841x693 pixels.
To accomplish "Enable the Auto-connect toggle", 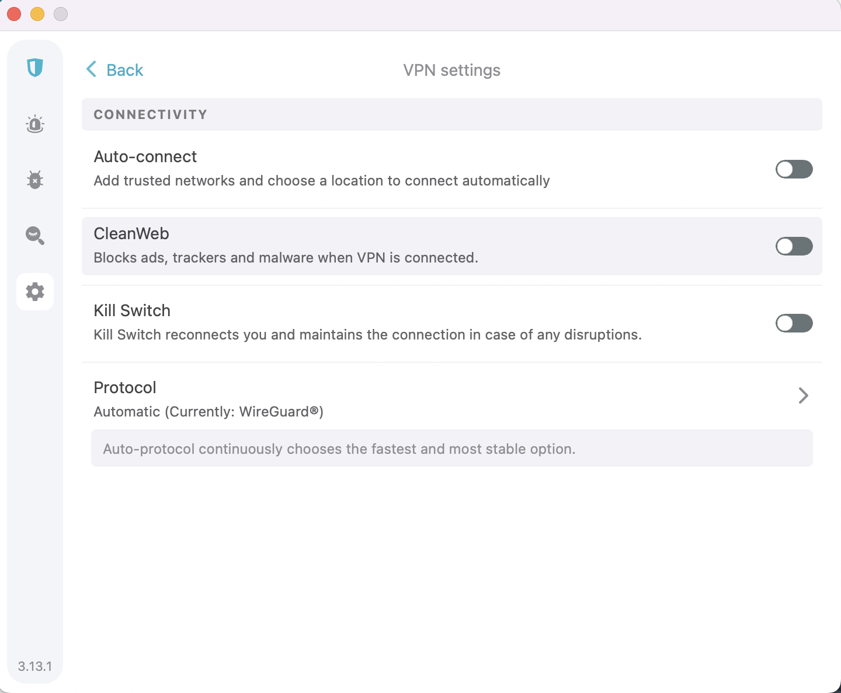I will (x=794, y=169).
